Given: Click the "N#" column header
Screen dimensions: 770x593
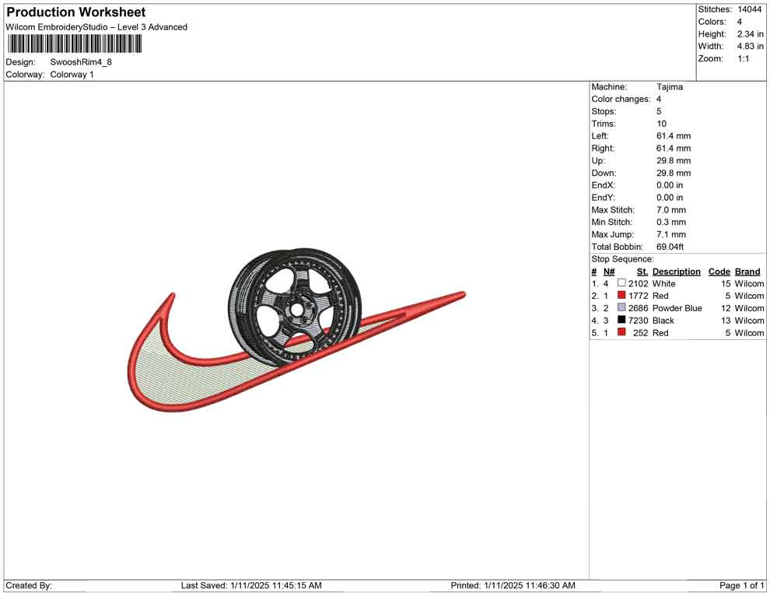Looking at the screenshot, I should click(609, 271).
